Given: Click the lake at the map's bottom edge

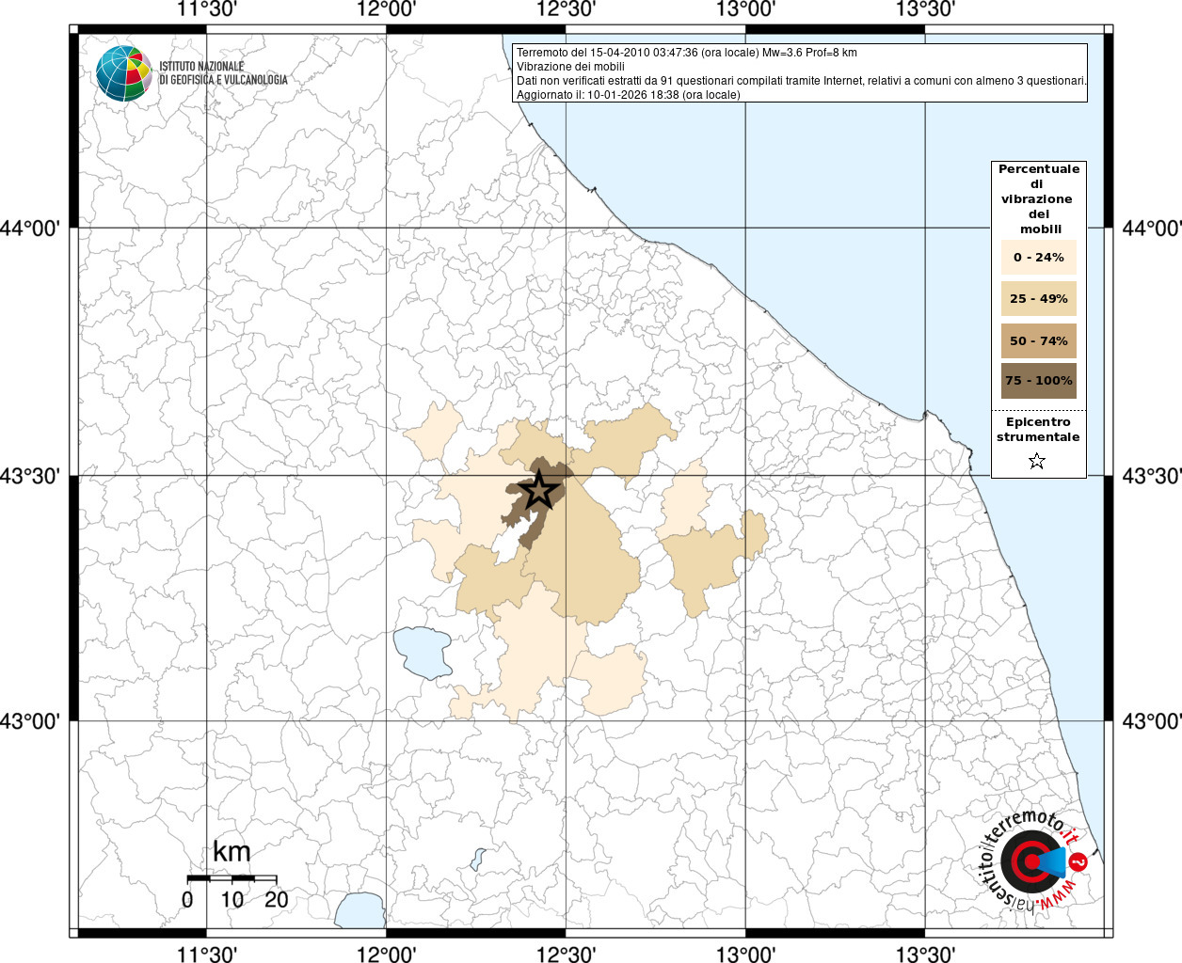Looking at the screenshot, I should coord(359,909).
